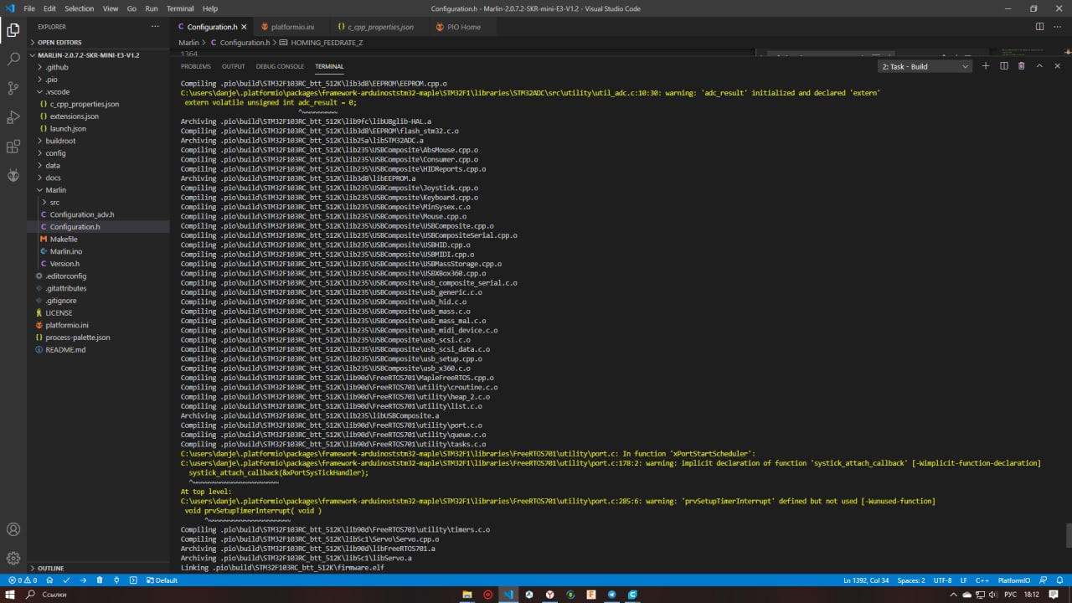
Task: Click the PlatformIO Build checkmark in the status bar
Action: tap(67, 580)
